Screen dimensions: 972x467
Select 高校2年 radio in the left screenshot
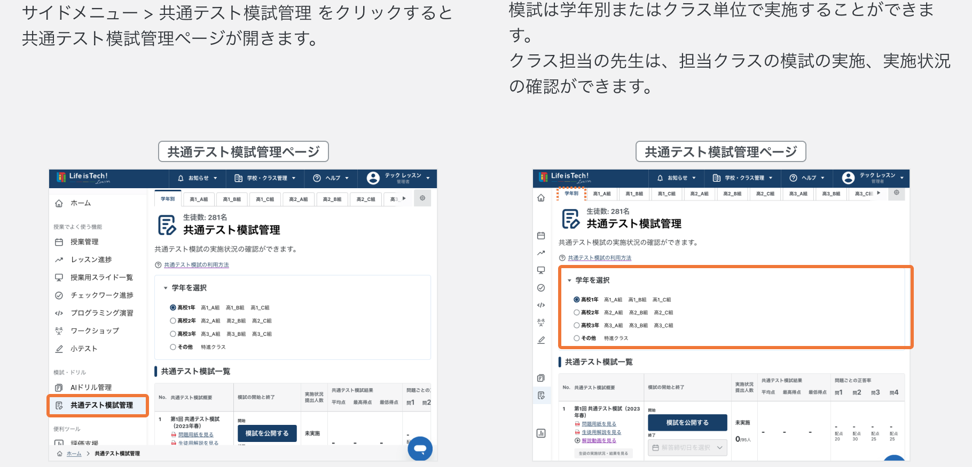(x=173, y=321)
